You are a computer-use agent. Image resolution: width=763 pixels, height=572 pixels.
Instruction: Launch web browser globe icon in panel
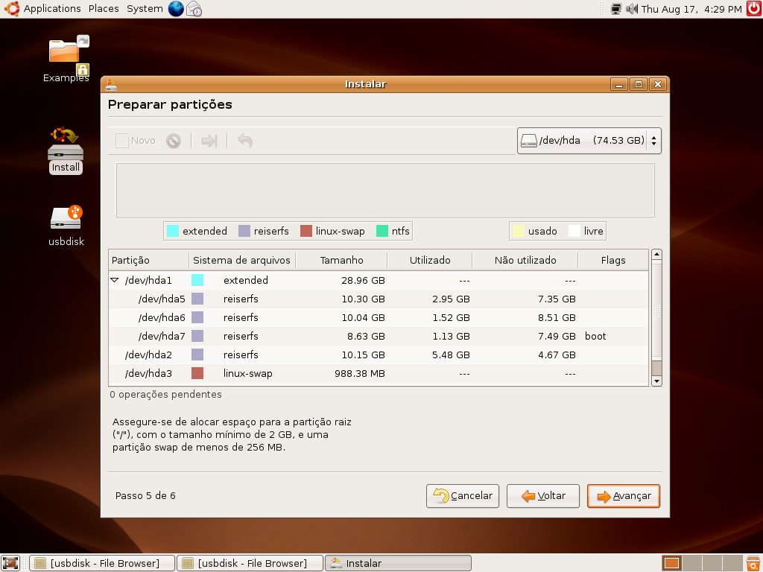coord(176,9)
